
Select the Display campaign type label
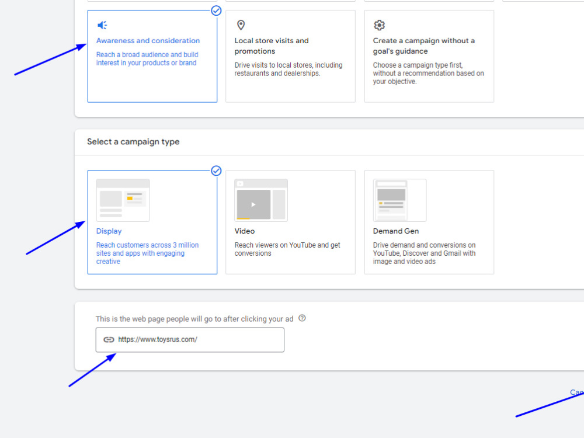(109, 231)
